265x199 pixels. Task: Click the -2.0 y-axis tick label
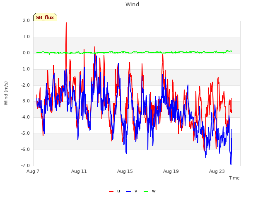tap(25, 85)
